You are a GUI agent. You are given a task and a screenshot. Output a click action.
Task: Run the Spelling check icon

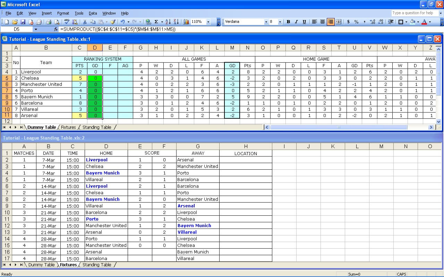coord(67,22)
